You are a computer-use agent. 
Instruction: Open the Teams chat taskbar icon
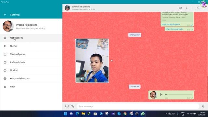tap(71, 114)
